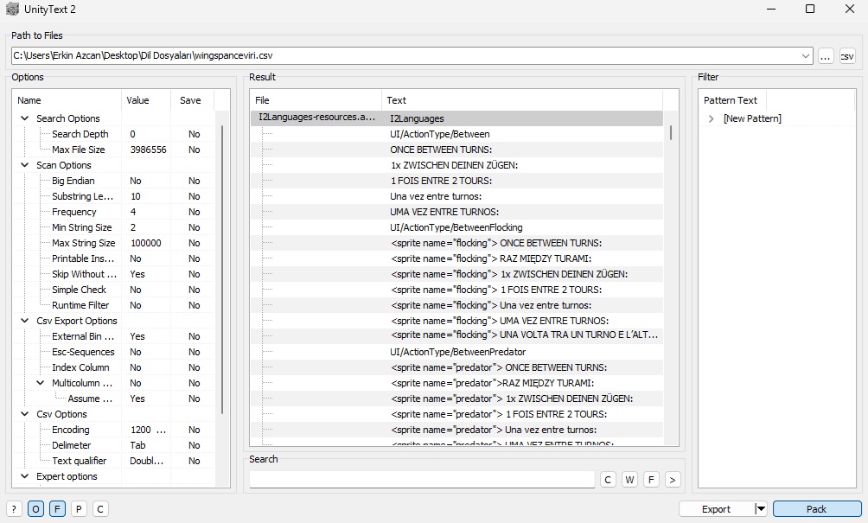The height and width of the screenshot is (523, 868).
Task: Click the '...' browse button
Action: pos(826,56)
